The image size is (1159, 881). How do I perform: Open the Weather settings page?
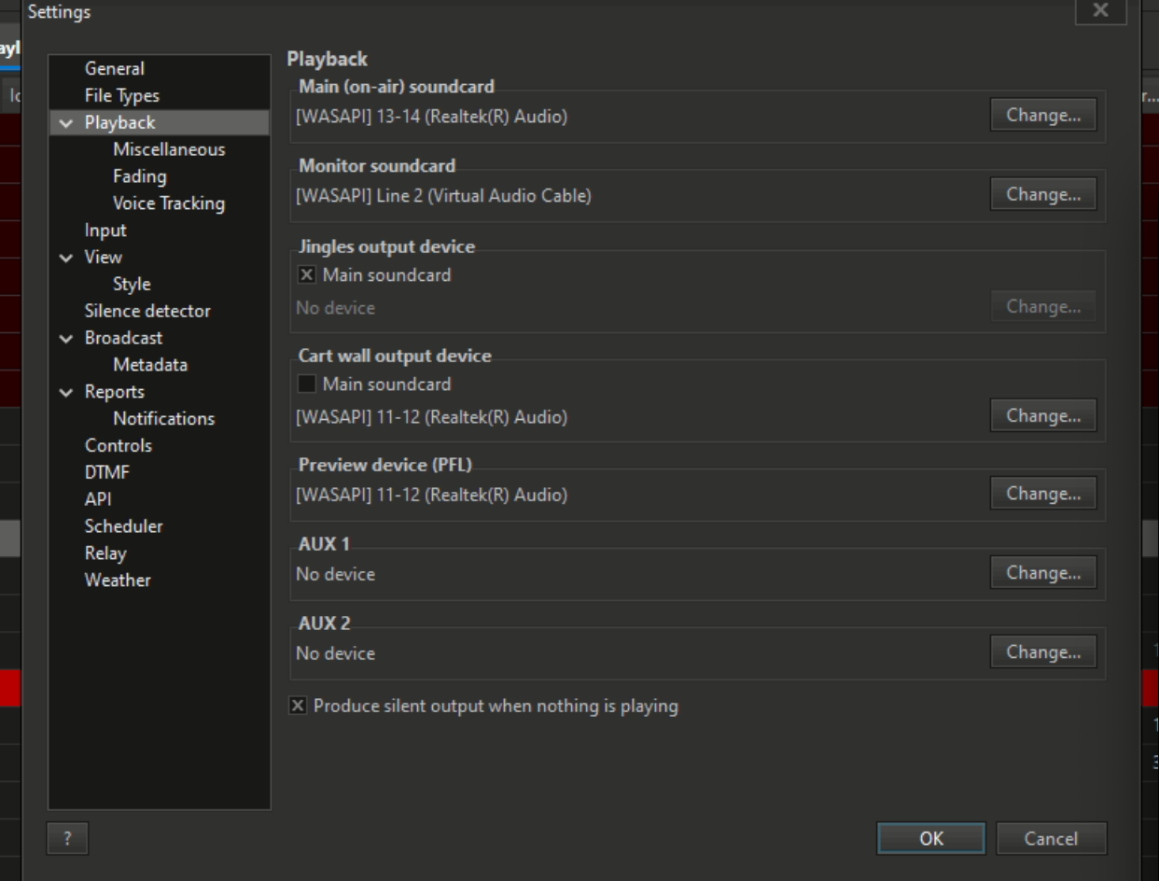118,580
